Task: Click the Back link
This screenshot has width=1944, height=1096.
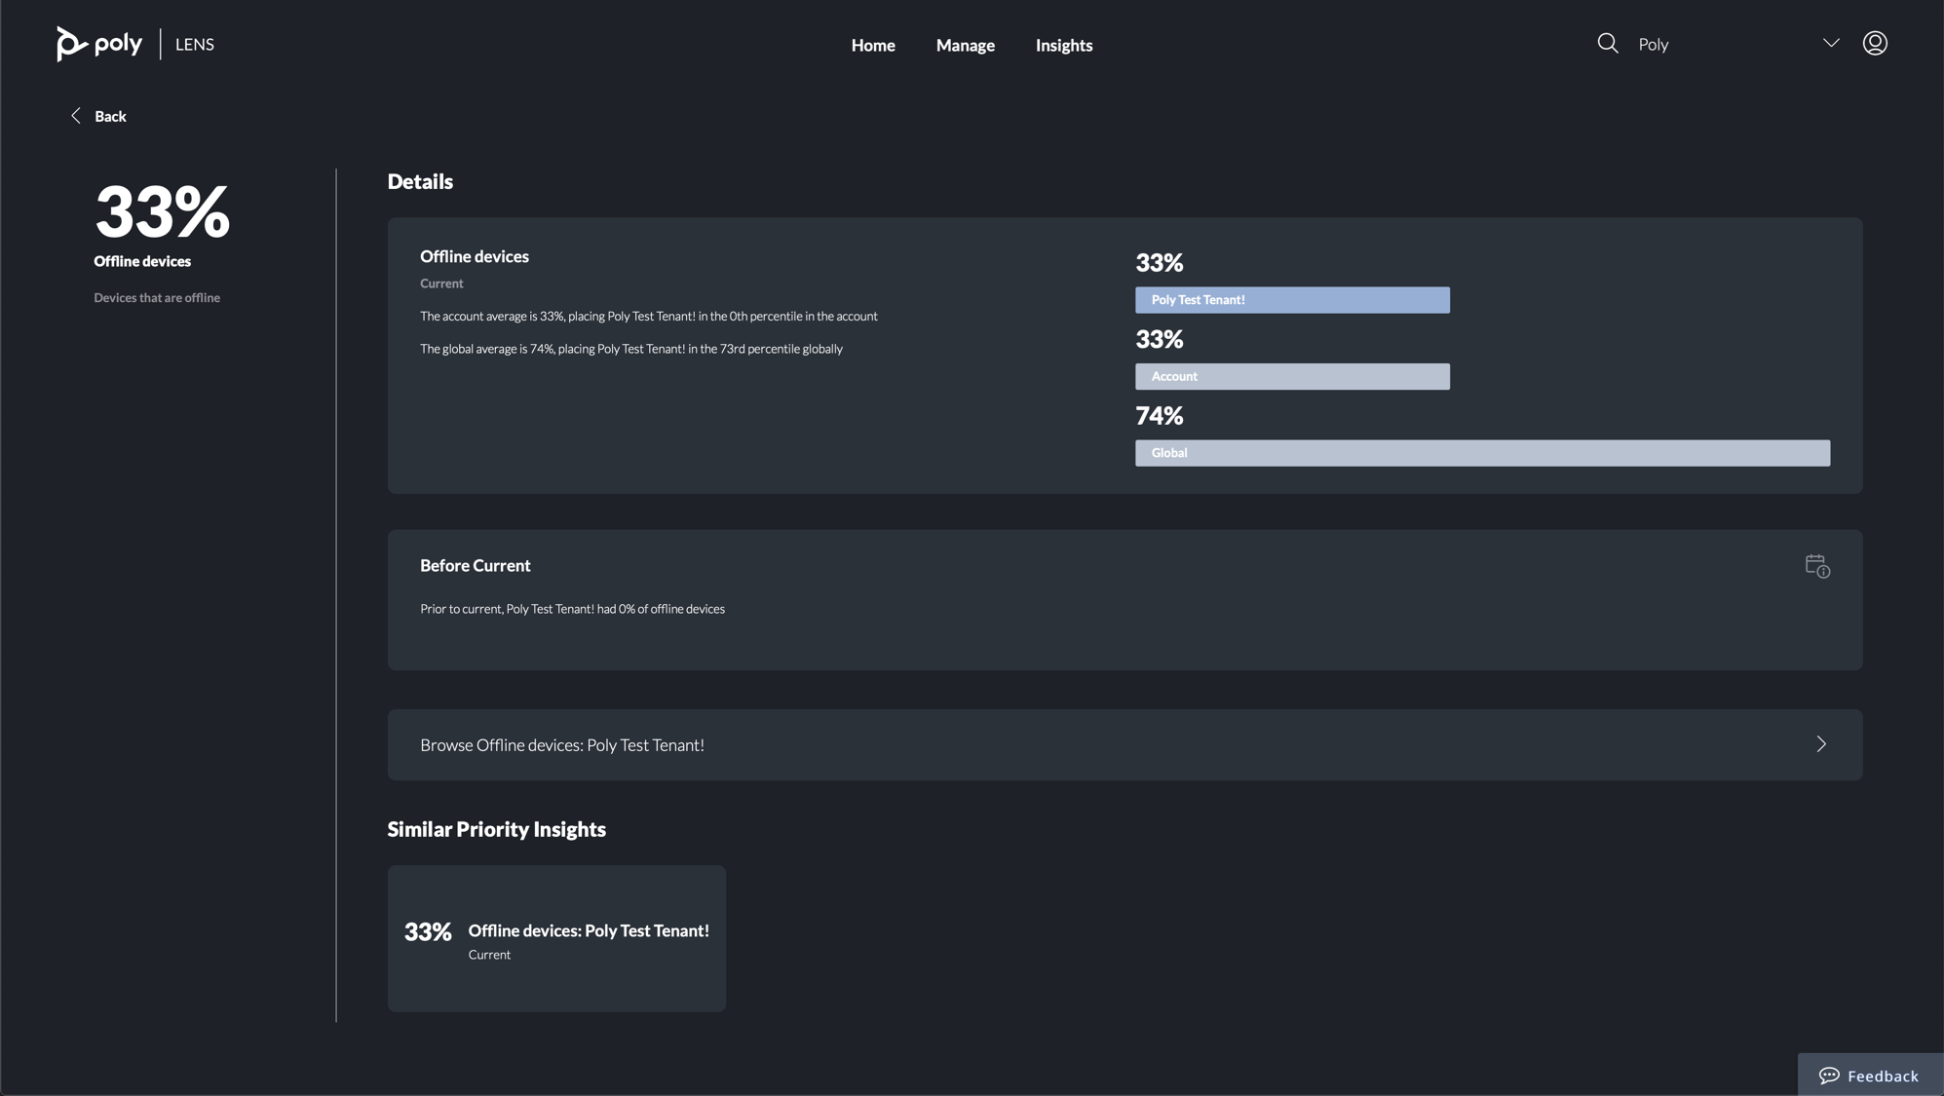Action: pyautogui.click(x=110, y=116)
